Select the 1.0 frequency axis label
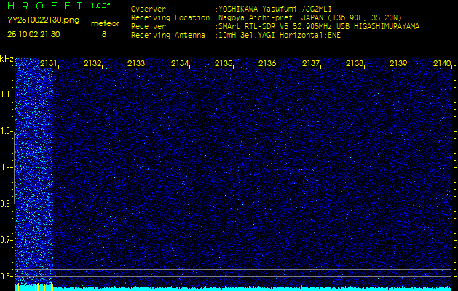The width and height of the screenshot is (458, 291). pyautogui.click(x=7, y=131)
